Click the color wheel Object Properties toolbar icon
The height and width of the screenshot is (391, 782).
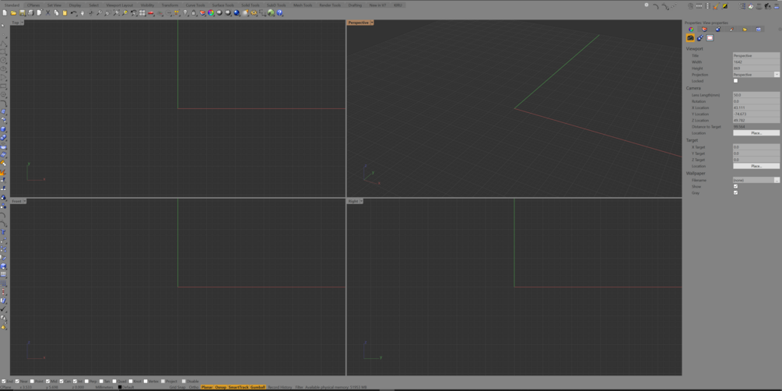pyautogui.click(x=211, y=12)
